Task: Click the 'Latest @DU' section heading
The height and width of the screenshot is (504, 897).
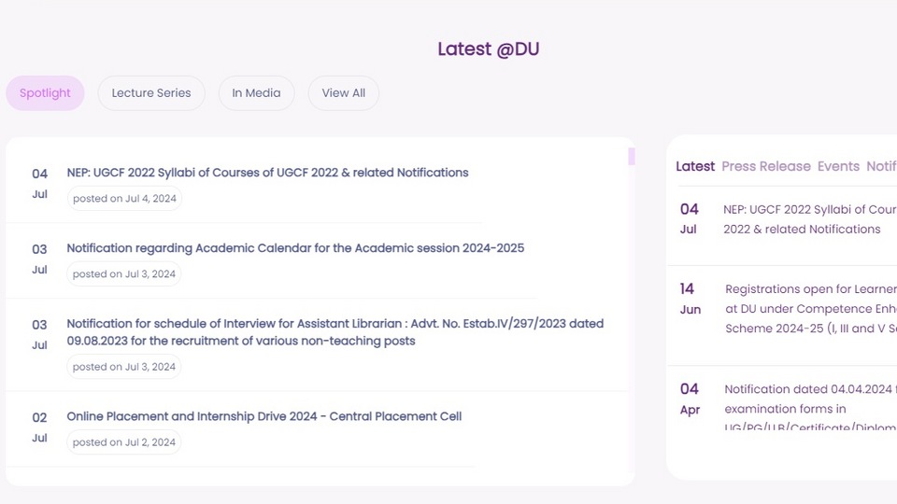Action: click(x=489, y=49)
